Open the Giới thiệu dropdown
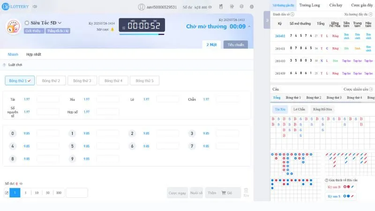This screenshot has height=211, width=375. point(34,31)
